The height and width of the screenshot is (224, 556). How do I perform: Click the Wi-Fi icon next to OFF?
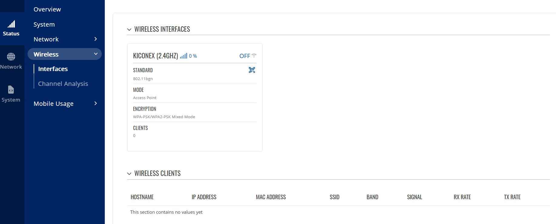254,56
